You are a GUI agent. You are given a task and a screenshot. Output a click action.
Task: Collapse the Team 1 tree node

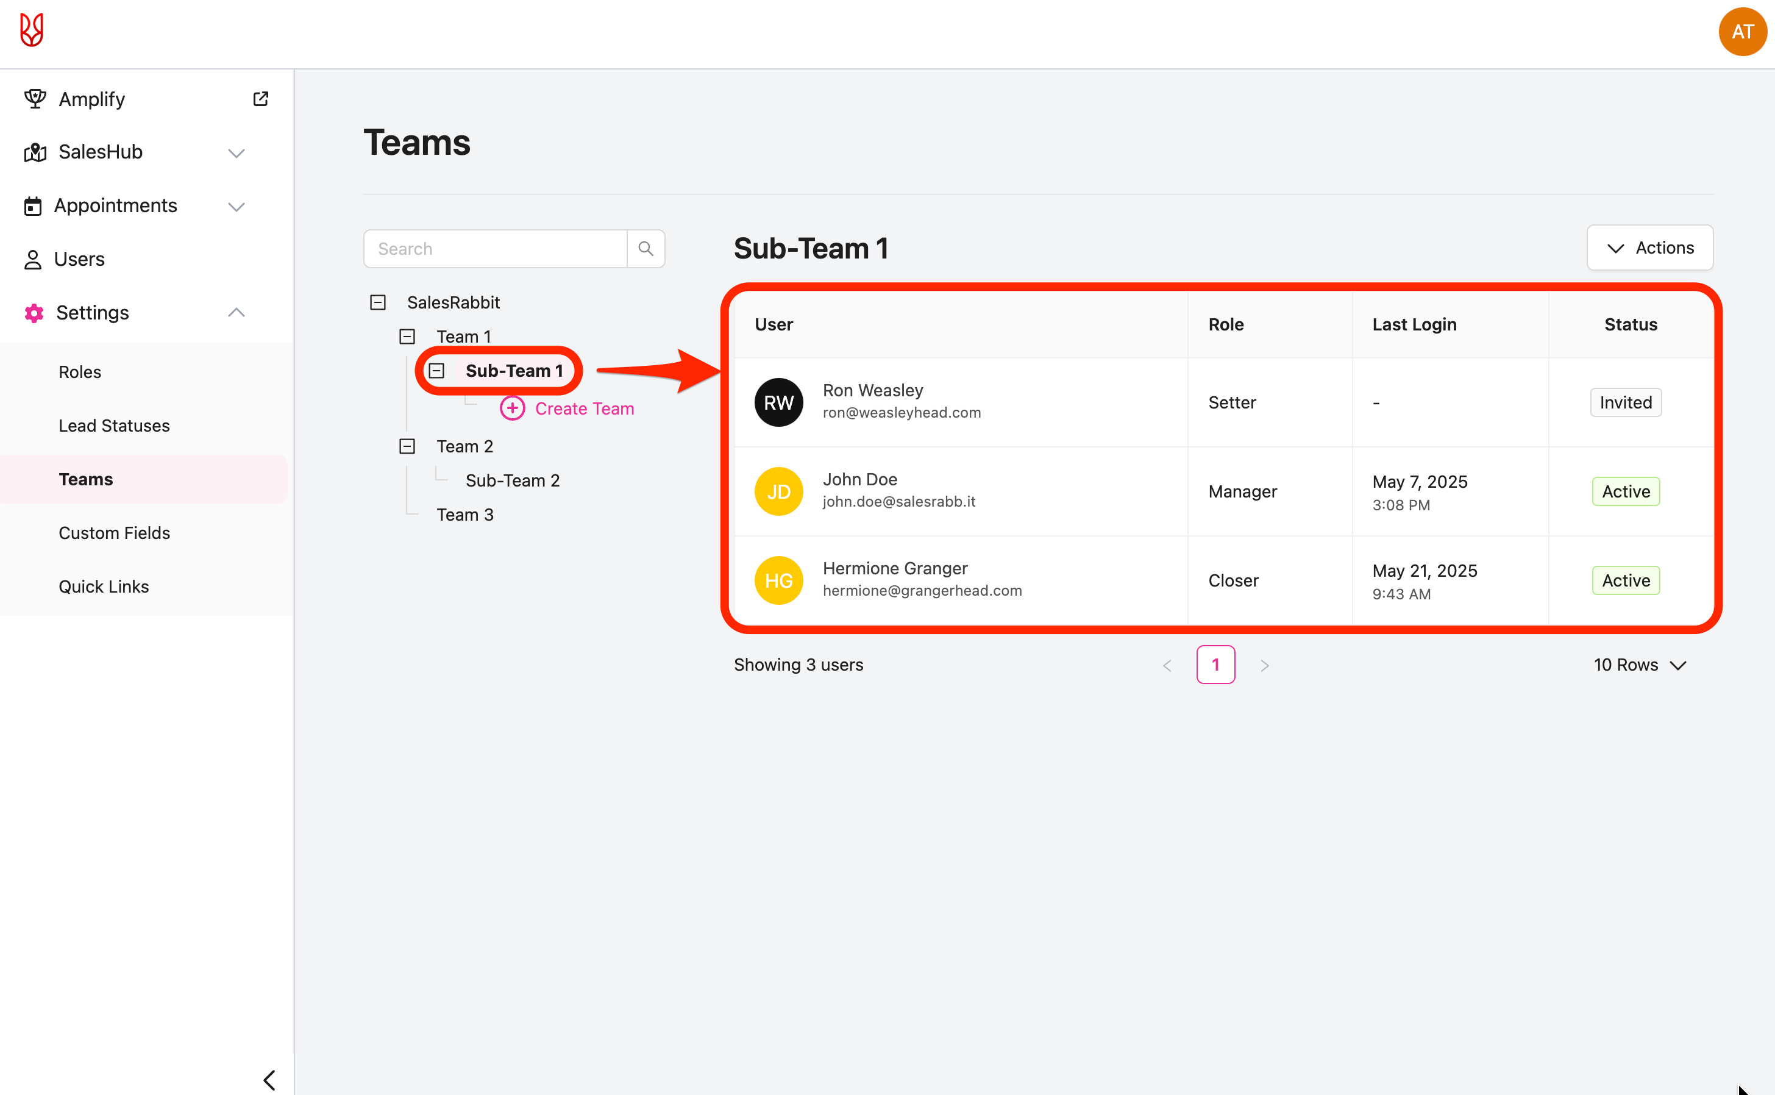408,337
